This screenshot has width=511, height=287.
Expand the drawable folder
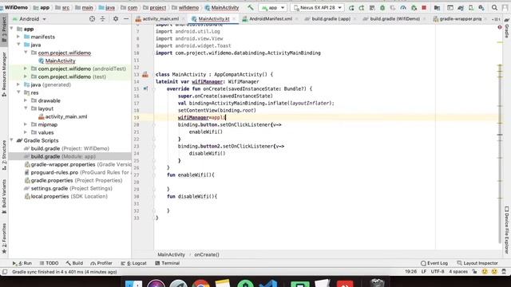(x=26, y=100)
